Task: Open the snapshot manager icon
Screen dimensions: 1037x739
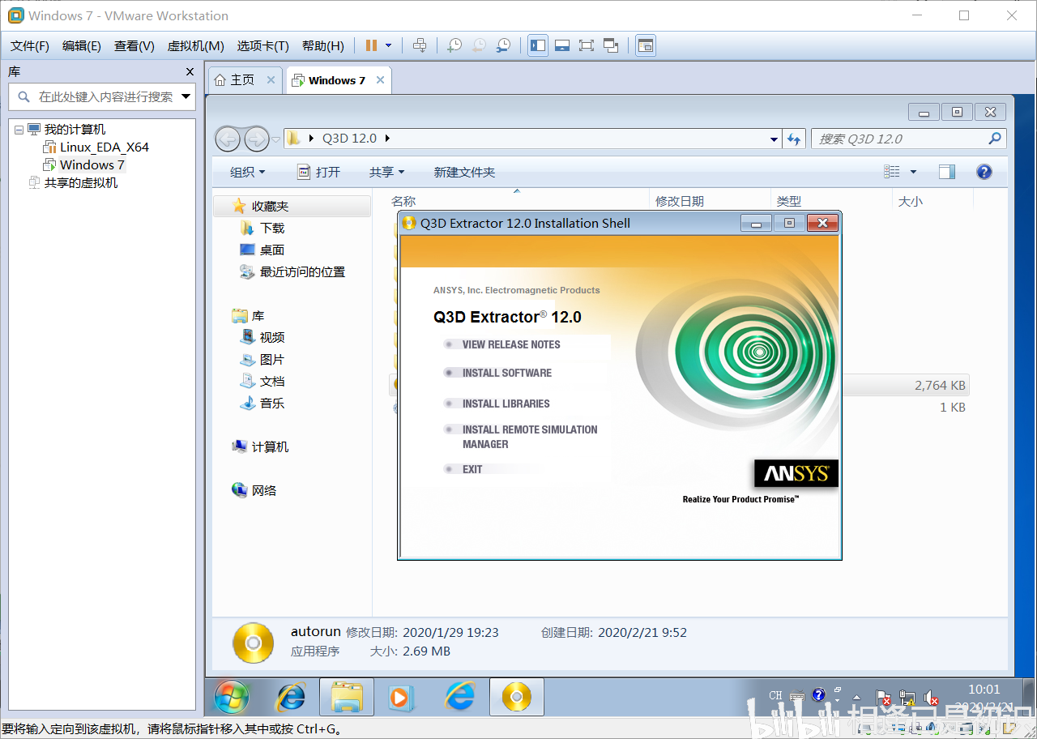Action: pyautogui.click(x=503, y=45)
